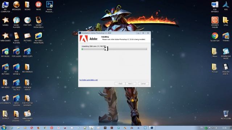Select the Adobe Photoshop installer desktop icon
This screenshot has width=232, height=130.
(x=49, y=7)
